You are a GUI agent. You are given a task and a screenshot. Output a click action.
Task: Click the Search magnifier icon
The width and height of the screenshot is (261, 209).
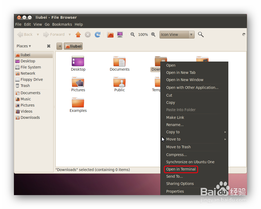click(x=201, y=35)
